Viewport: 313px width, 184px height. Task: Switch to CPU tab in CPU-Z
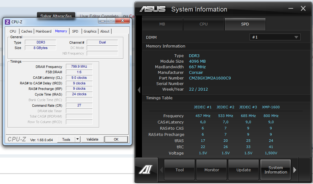coord(13,31)
